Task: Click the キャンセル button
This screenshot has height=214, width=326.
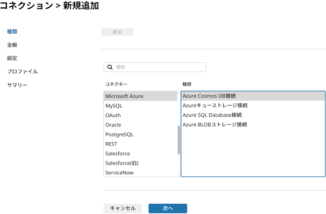Action: tap(123, 208)
